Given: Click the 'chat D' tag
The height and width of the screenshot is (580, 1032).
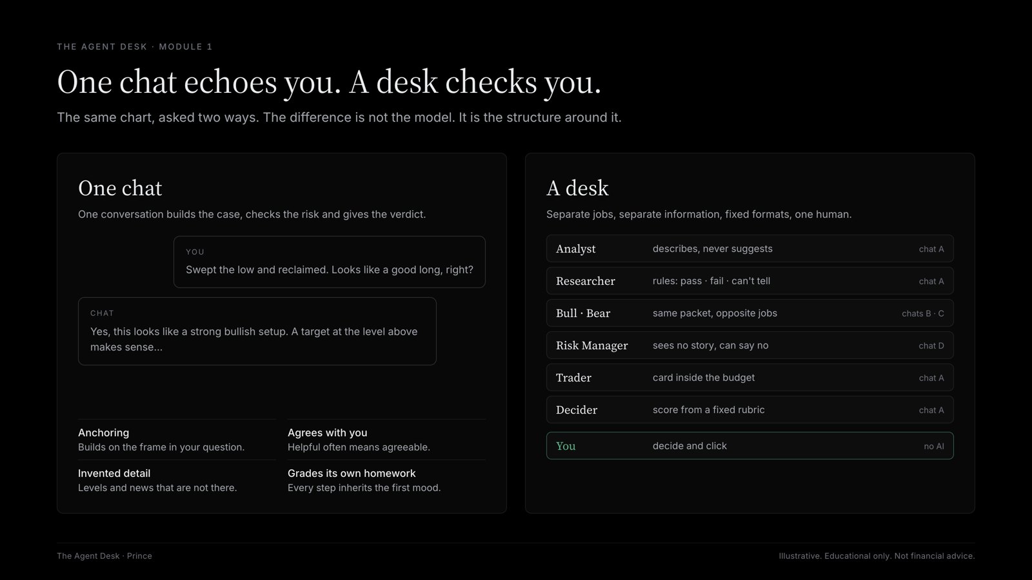Looking at the screenshot, I should [931, 346].
